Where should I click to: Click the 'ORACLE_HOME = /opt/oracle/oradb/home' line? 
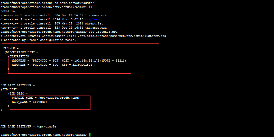(x=45, y=98)
